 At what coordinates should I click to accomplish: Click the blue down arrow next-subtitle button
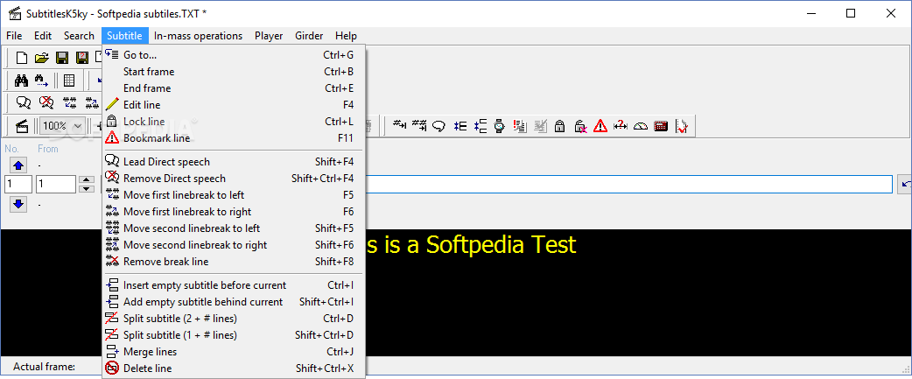(x=18, y=204)
